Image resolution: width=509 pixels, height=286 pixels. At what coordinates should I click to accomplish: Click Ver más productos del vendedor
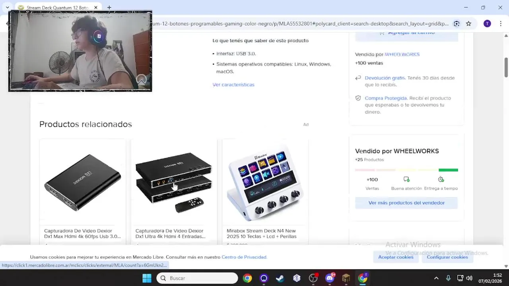pos(406,203)
